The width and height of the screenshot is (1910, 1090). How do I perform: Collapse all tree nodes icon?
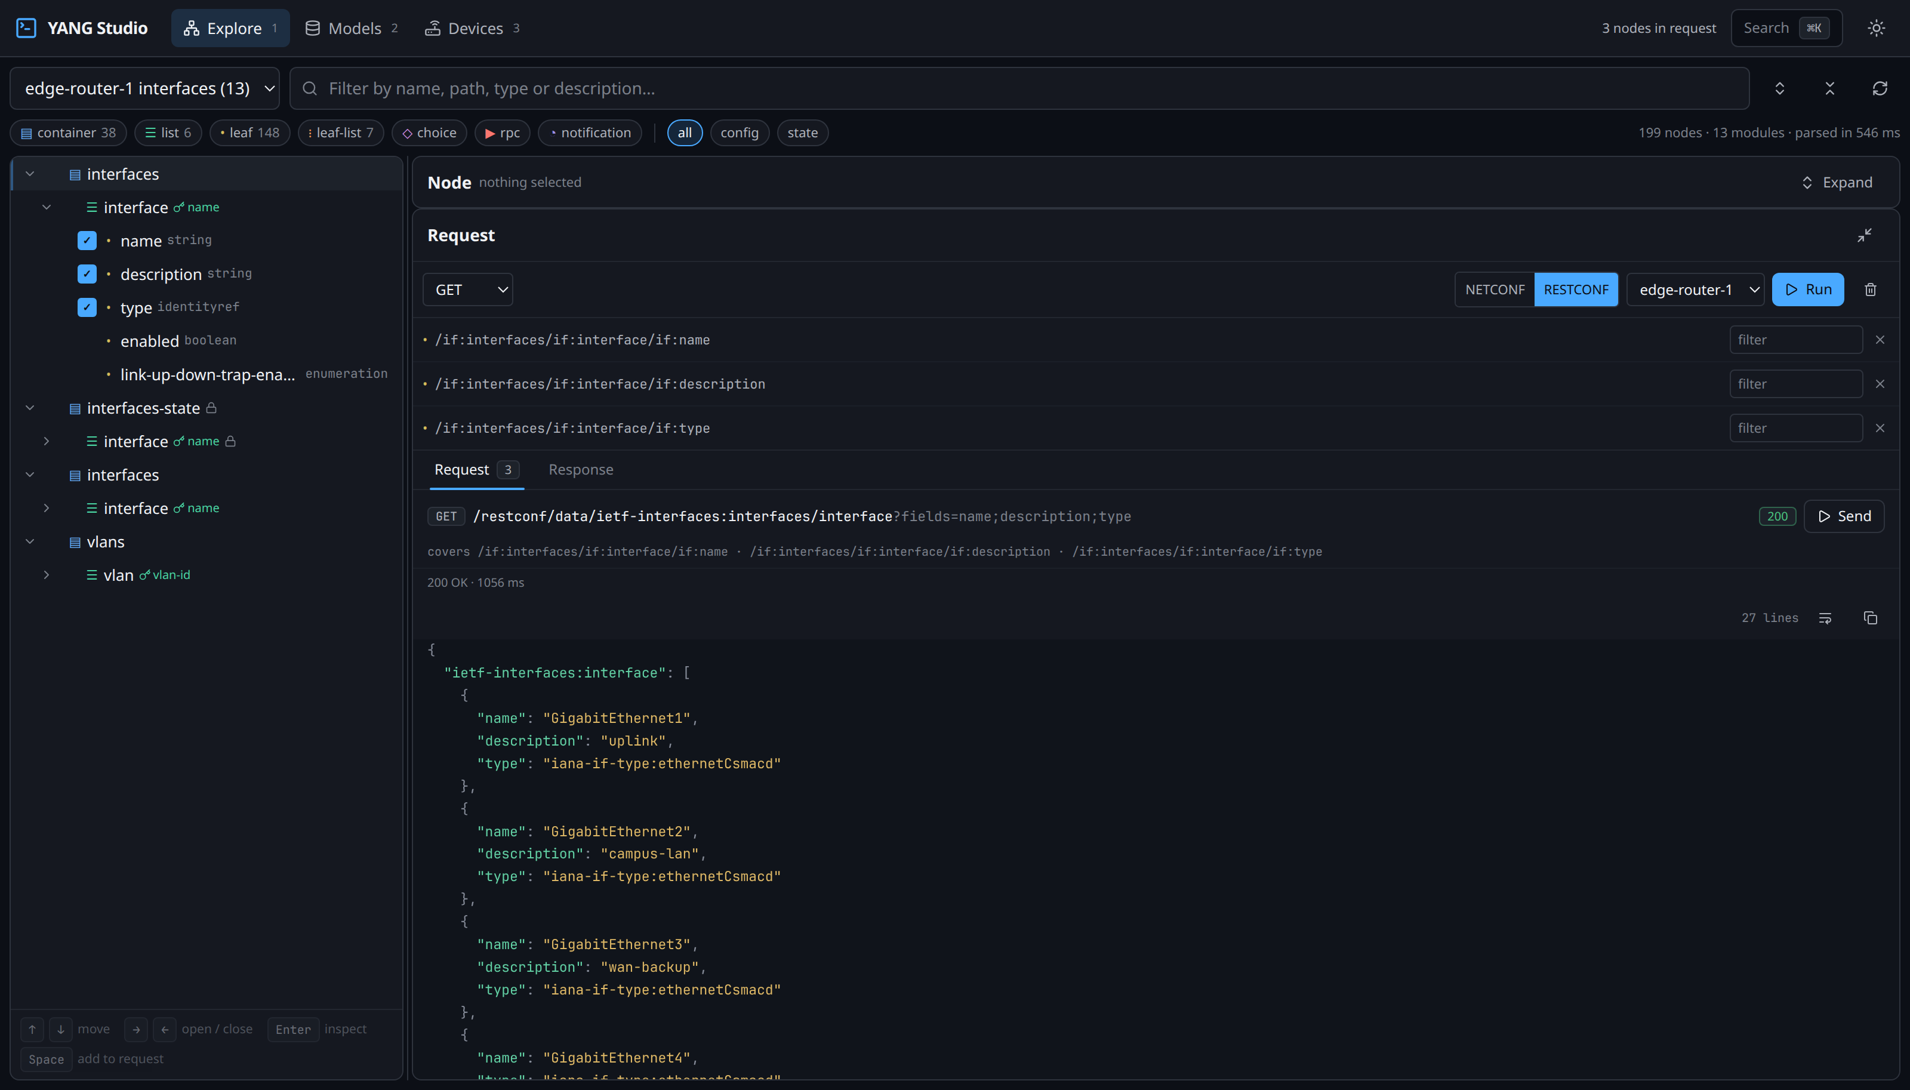point(1830,88)
